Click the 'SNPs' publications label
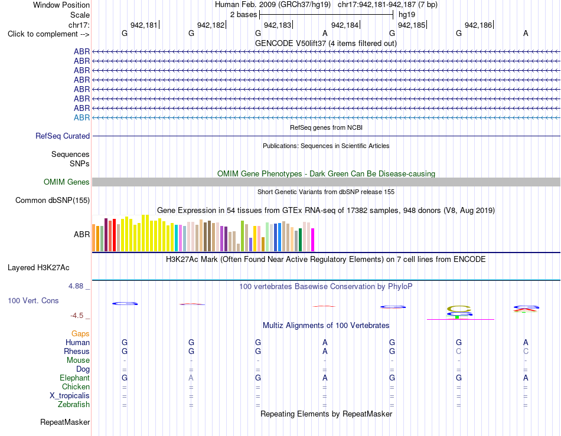 click(80, 163)
